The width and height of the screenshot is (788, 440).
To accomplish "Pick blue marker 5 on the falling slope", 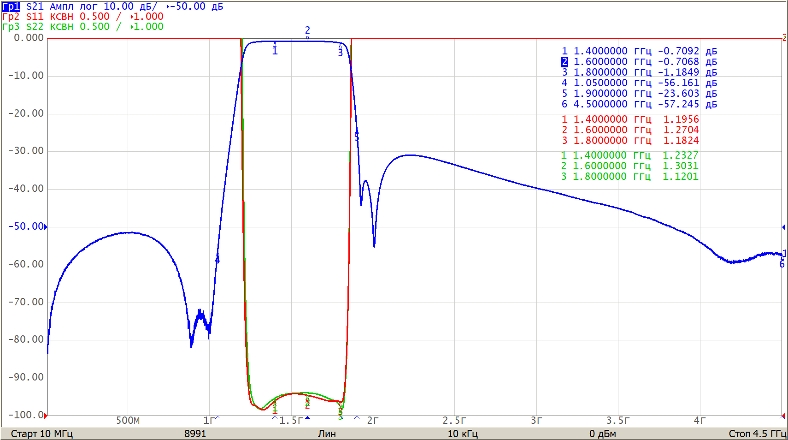I will point(357,135).
